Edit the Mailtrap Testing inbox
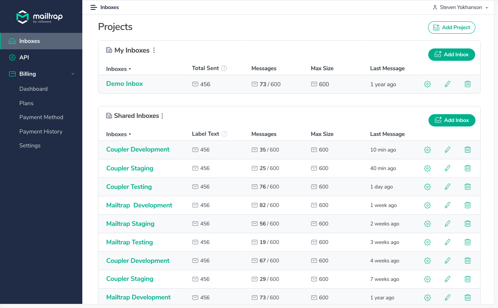The height and width of the screenshot is (308, 498). click(x=448, y=242)
